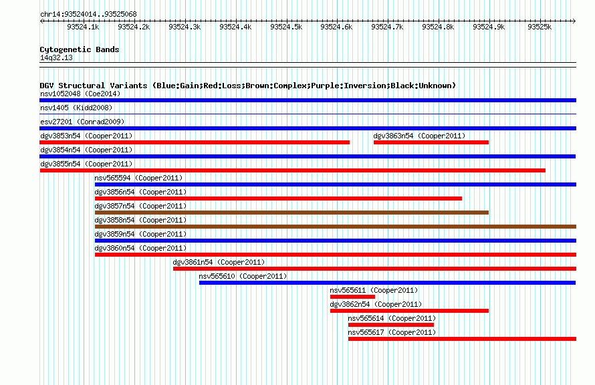This screenshot has height=385, width=595.
Task: Click the chr14:93524014..93525068 region label
Action: [88, 15]
